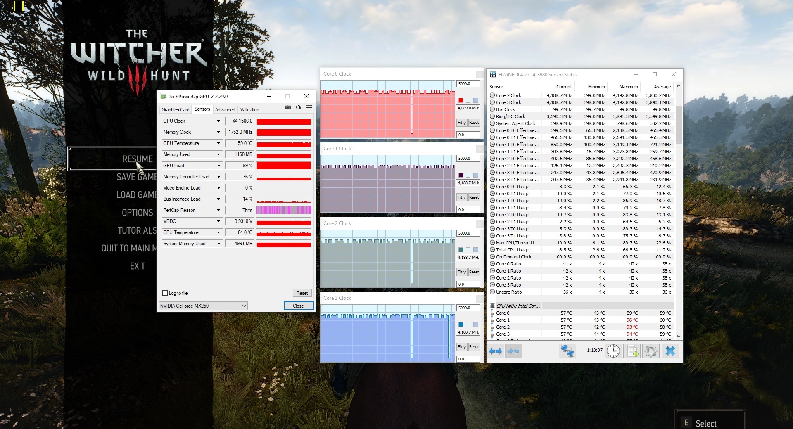Image resolution: width=793 pixels, height=429 pixels.
Task: Click Reset in Core 3 Clock graph
Action: click(474, 347)
